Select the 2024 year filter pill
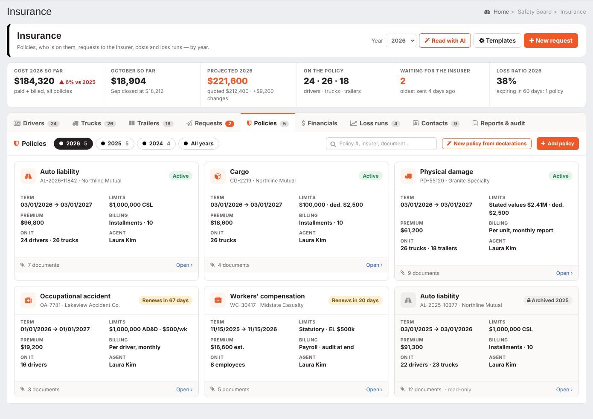 [156, 144]
